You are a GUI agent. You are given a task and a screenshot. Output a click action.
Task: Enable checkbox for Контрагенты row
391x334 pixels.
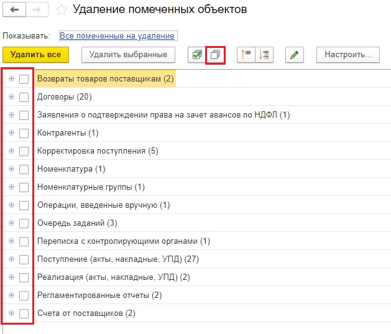[x=24, y=133]
